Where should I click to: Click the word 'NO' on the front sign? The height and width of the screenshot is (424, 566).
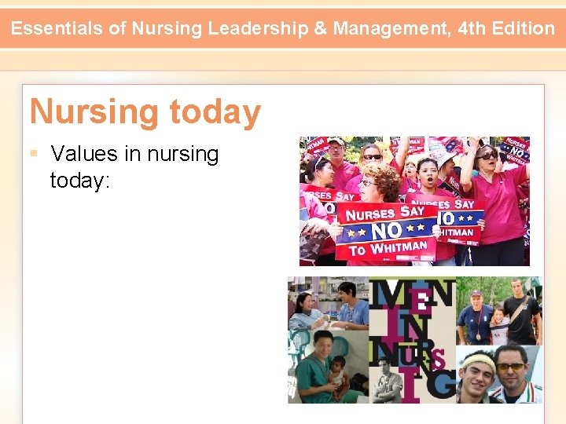pyautogui.click(x=386, y=231)
